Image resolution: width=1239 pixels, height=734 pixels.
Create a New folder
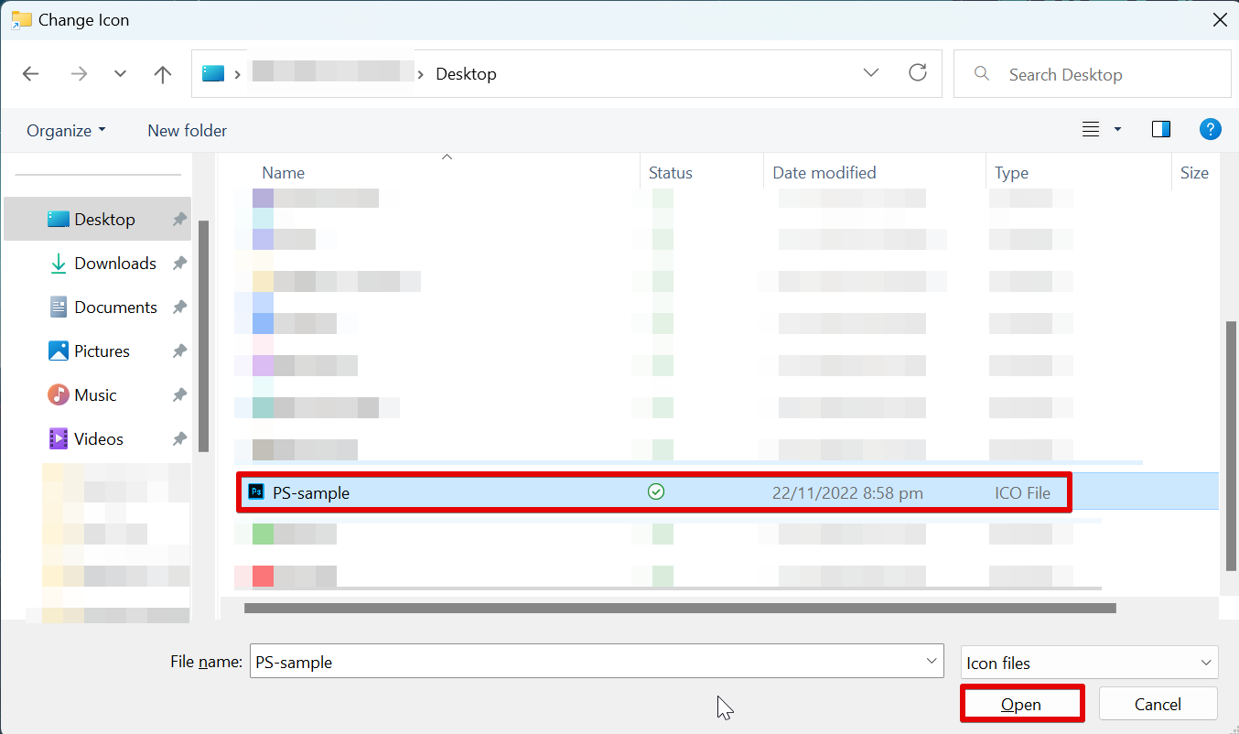(188, 131)
